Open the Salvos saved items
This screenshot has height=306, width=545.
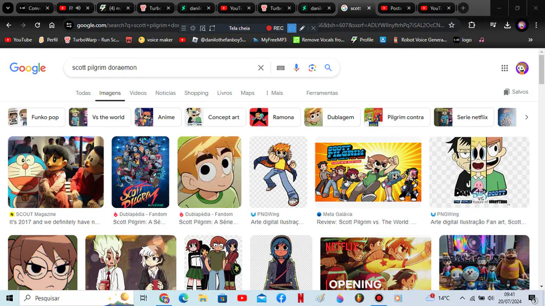(516, 92)
